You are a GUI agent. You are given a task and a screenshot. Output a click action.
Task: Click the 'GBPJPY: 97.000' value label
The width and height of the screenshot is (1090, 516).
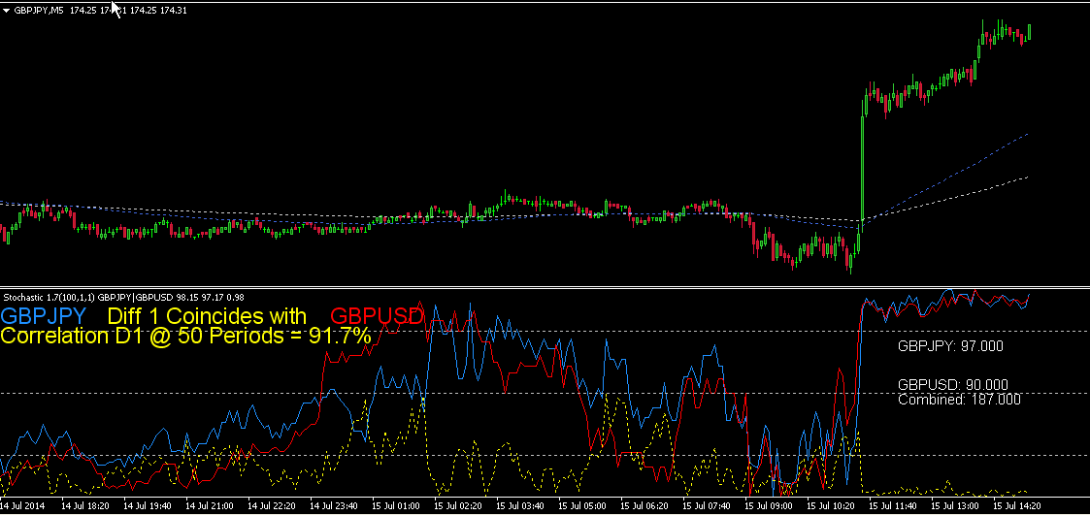click(950, 346)
